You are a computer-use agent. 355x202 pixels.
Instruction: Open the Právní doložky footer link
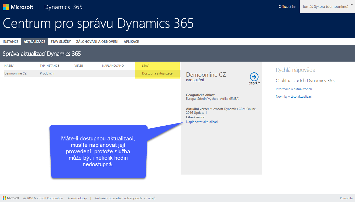[x=77, y=198]
